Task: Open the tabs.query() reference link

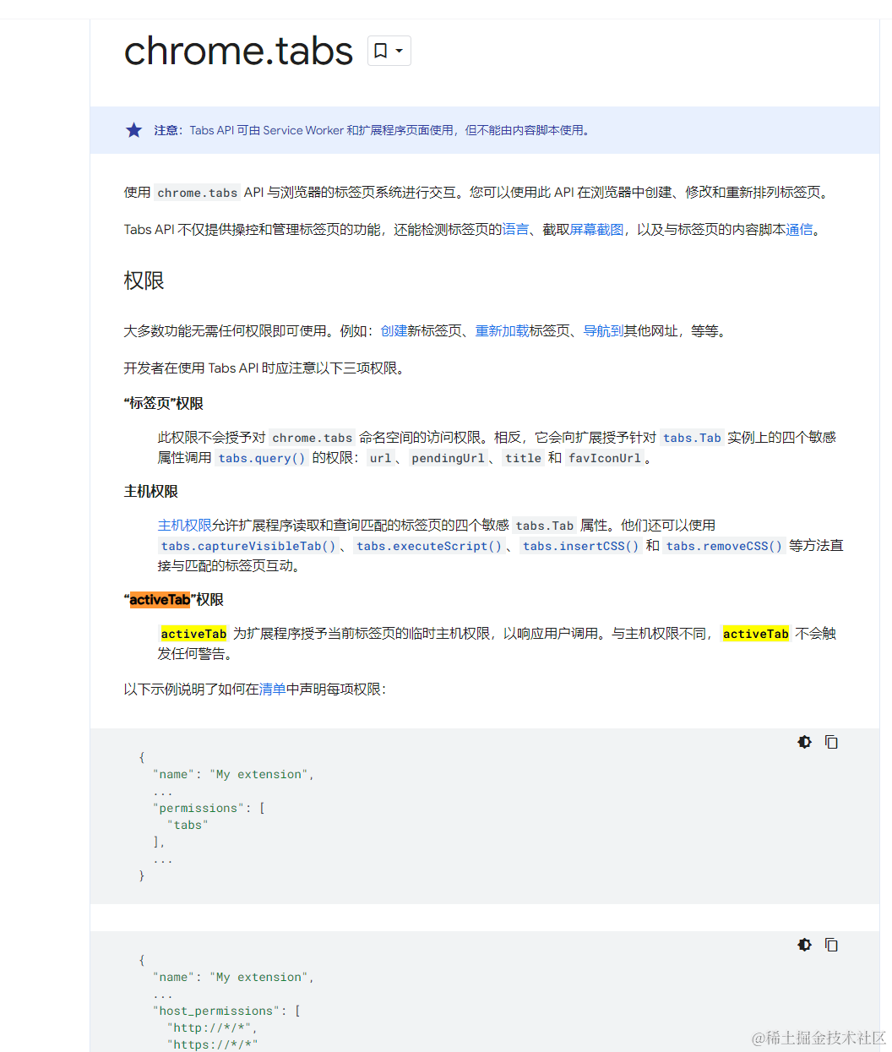Action: click(x=262, y=458)
